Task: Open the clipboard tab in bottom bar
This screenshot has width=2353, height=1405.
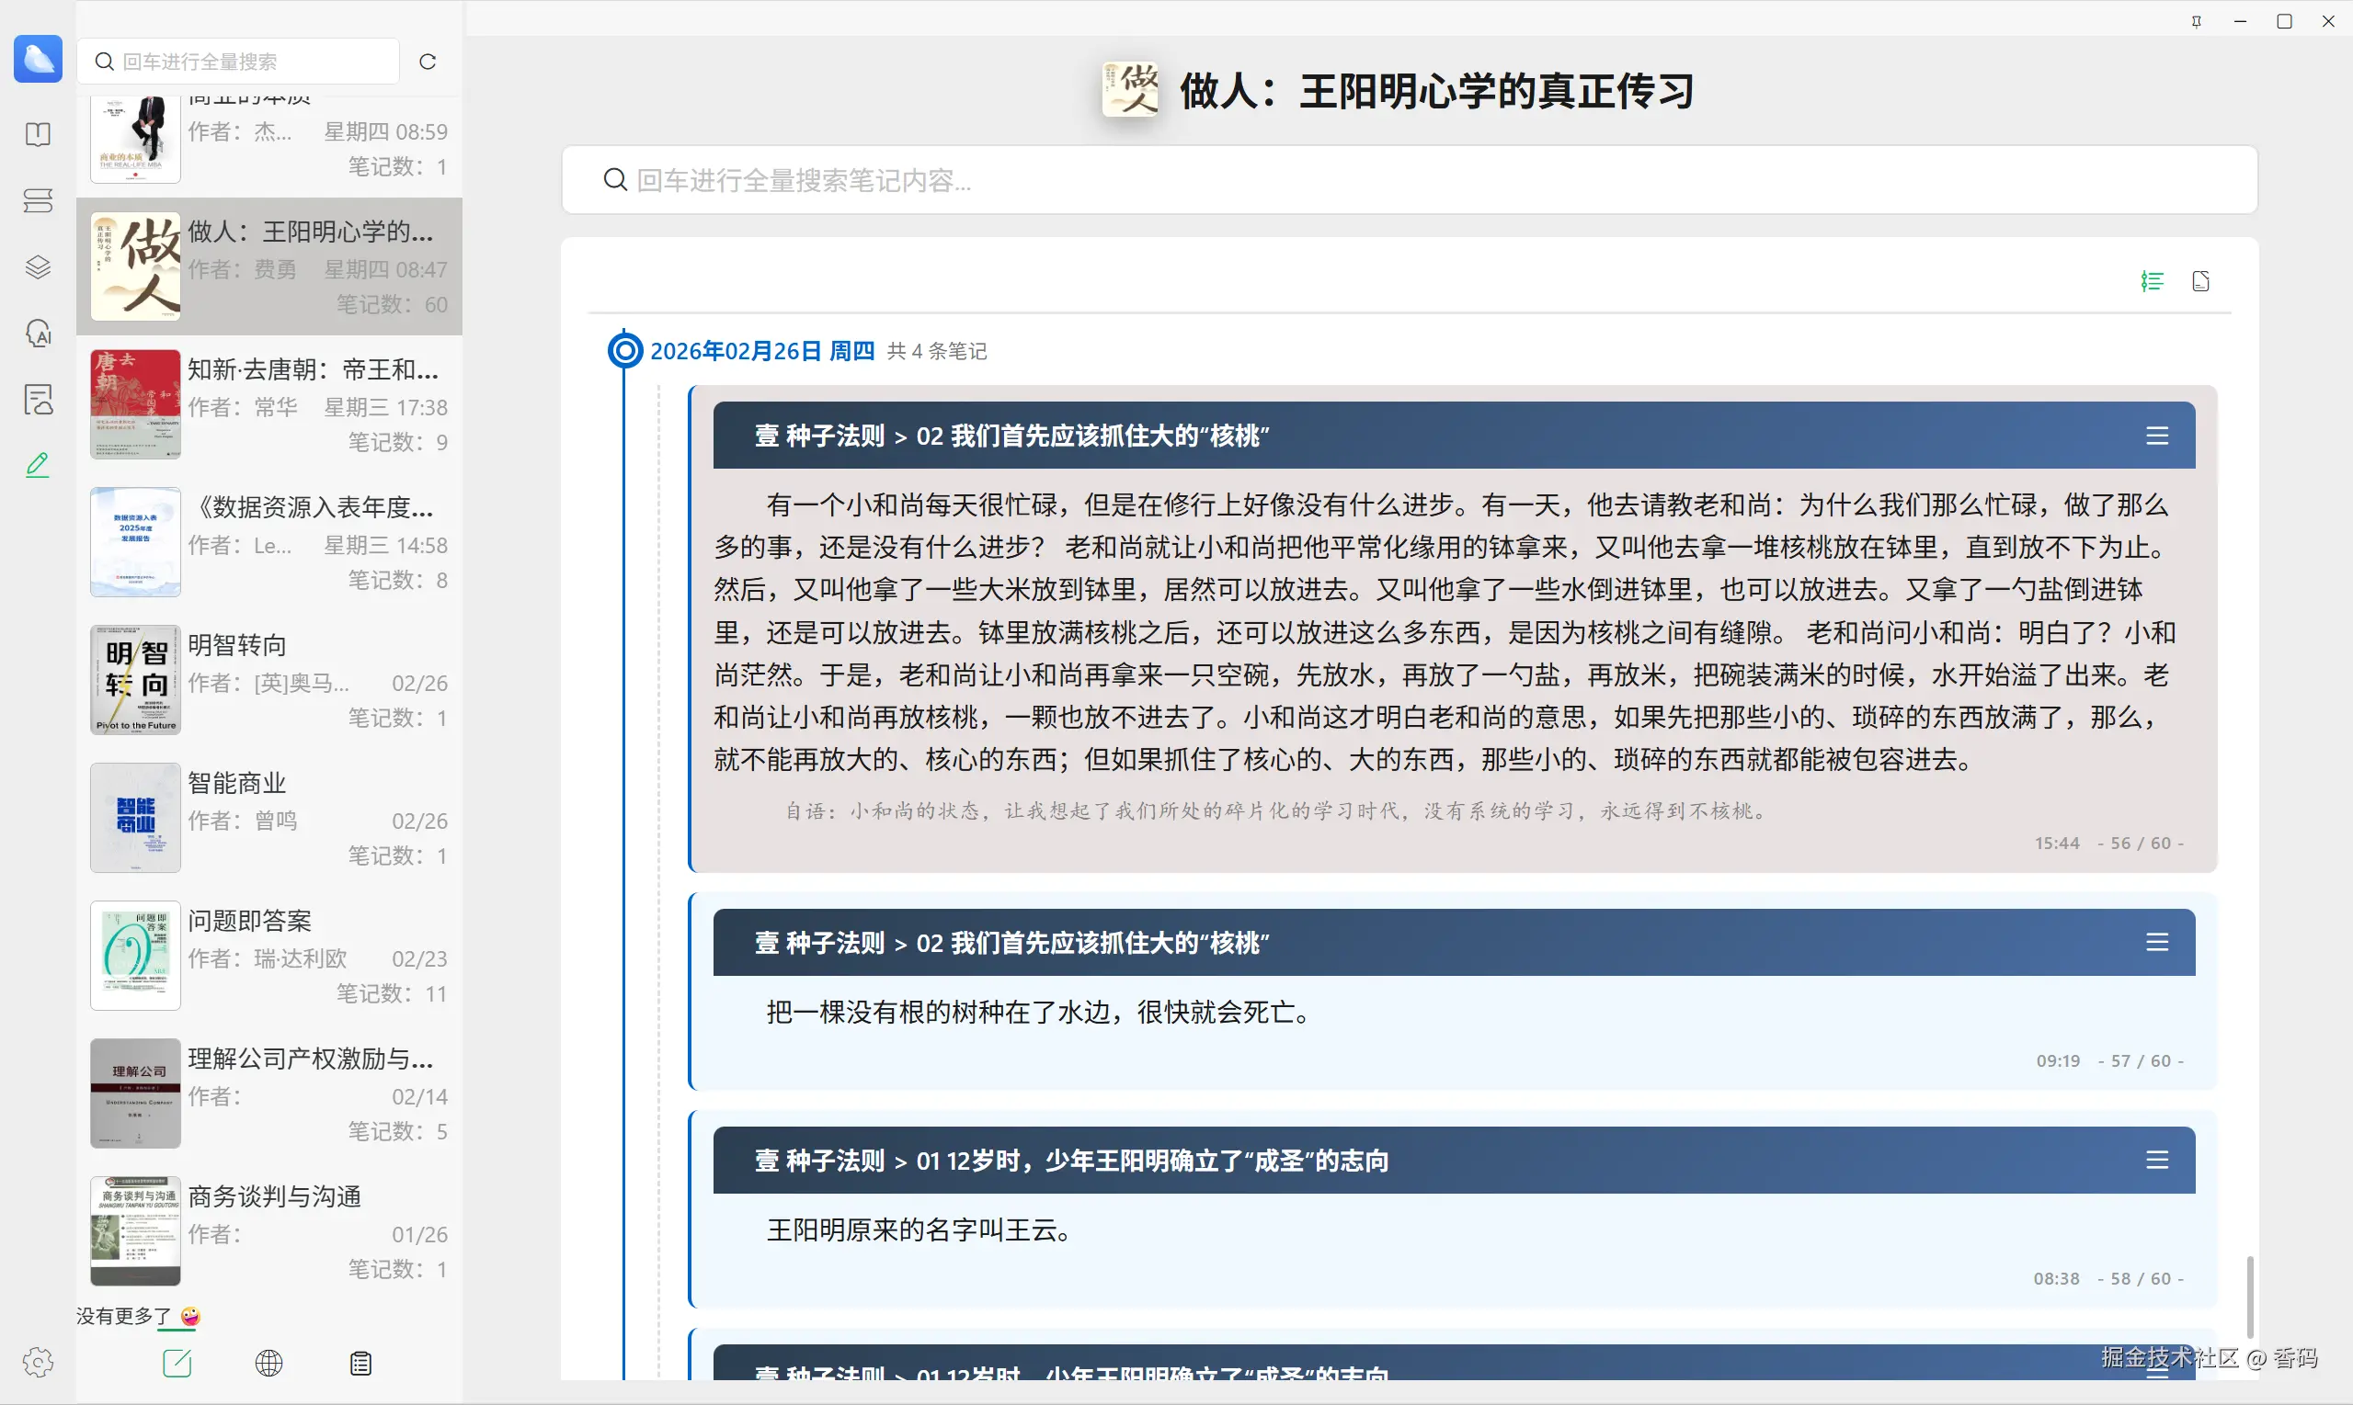Action: (361, 1363)
